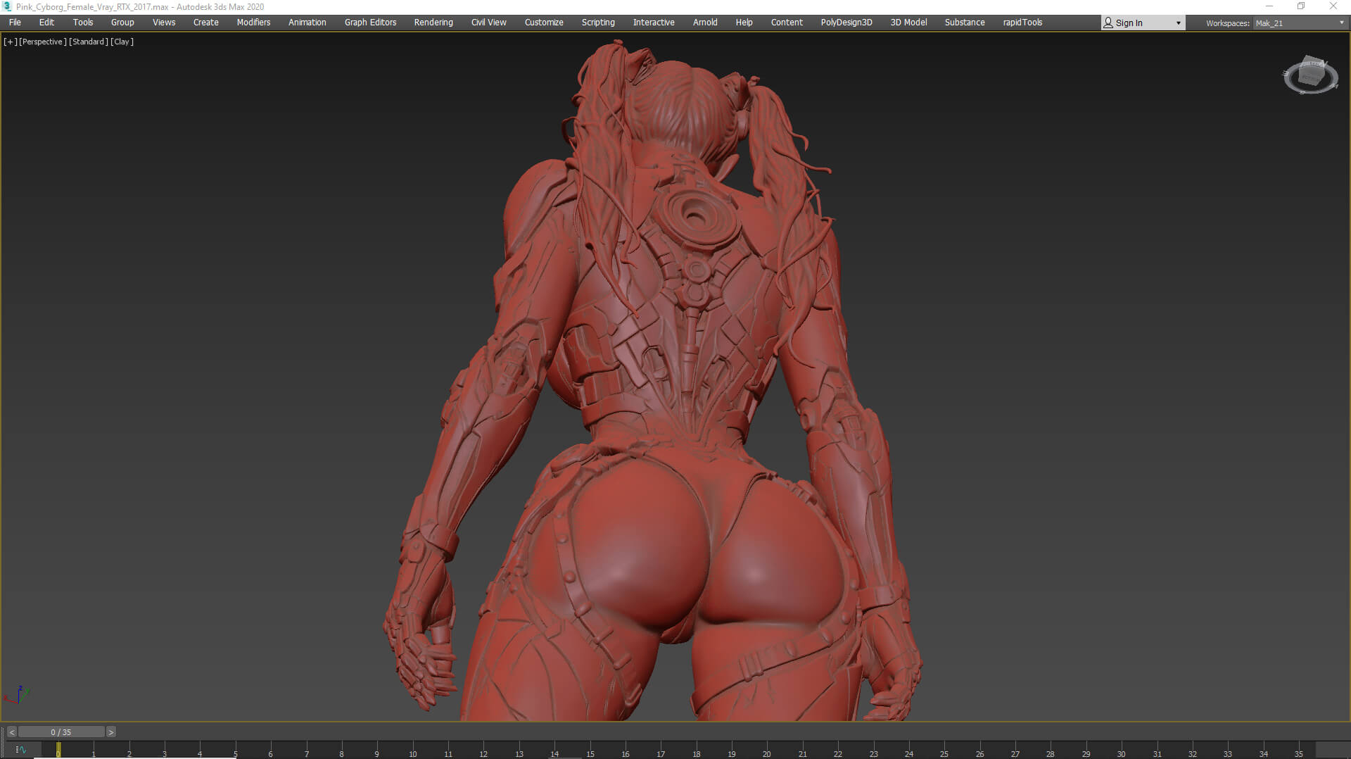Open Mini Curve Editor icon on track bar
Image resolution: width=1351 pixels, height=759 pixels.
click(x=20, y=750)
